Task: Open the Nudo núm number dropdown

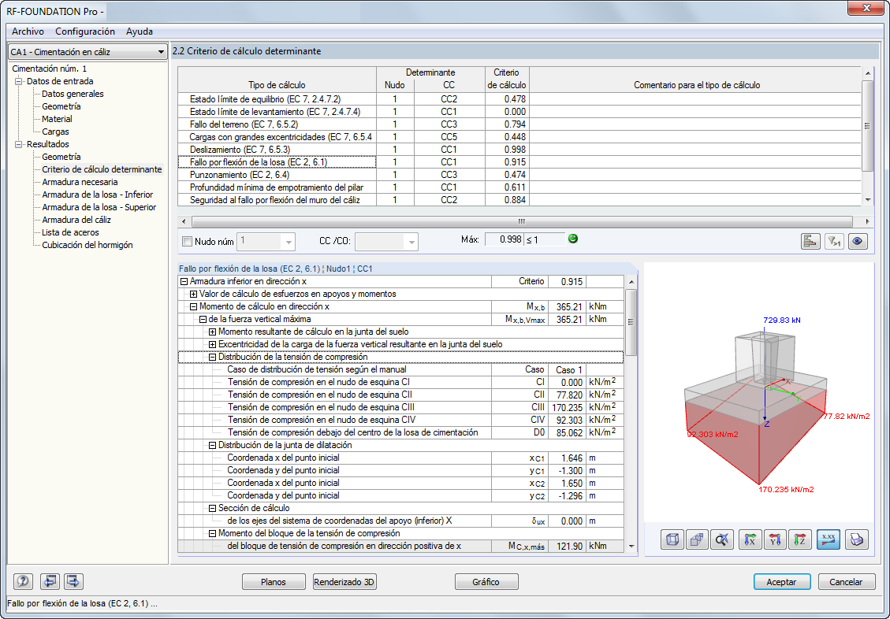Action: coord(266,242)
